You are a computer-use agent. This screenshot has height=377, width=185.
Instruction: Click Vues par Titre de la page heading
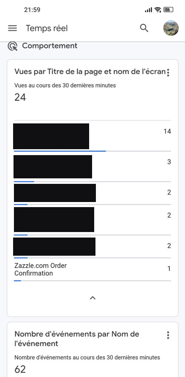tap(90, 72)
